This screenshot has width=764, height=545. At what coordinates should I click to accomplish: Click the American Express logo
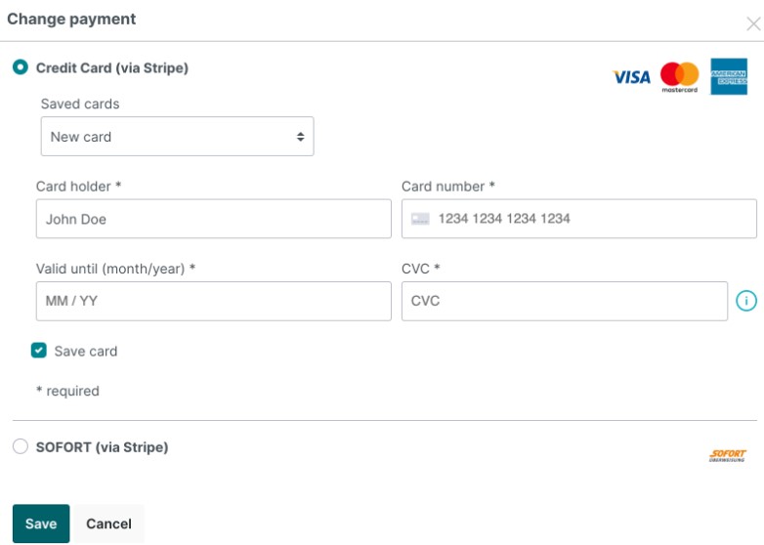(x=729, y=77)
